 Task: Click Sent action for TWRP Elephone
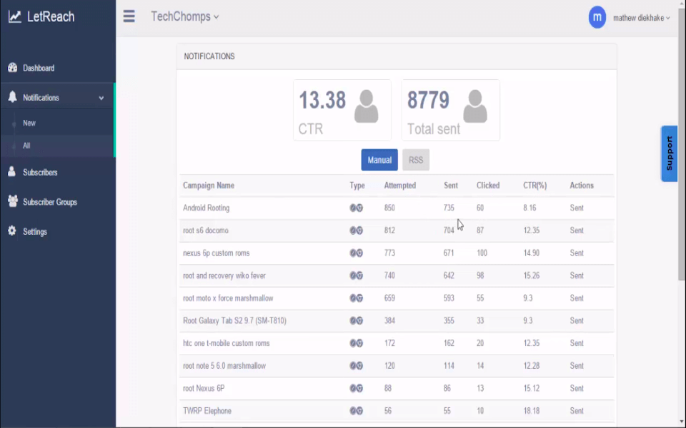(577, 411)
